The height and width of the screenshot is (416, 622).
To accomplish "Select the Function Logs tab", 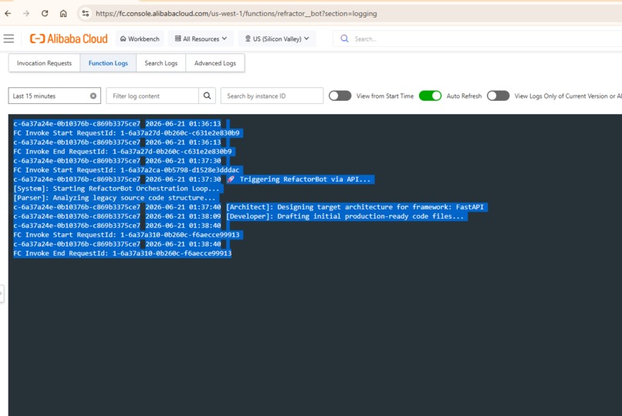I will tap(108, 63).
